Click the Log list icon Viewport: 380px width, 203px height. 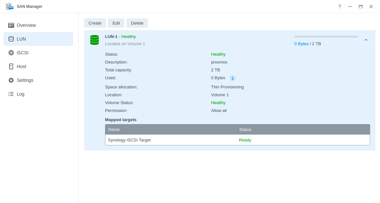pos(11,94)
